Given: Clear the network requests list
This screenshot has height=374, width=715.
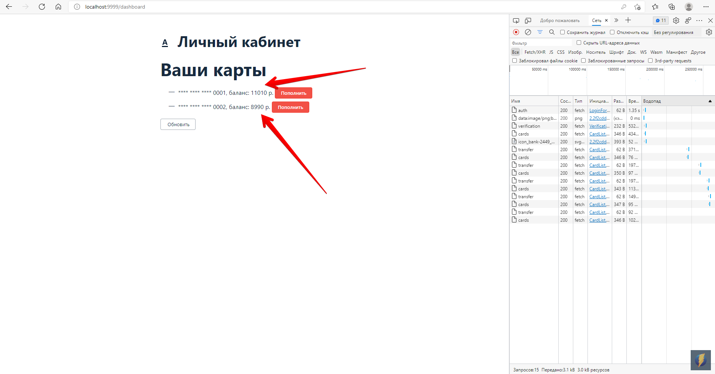Looking at the screenshot, I should (528, 32).
